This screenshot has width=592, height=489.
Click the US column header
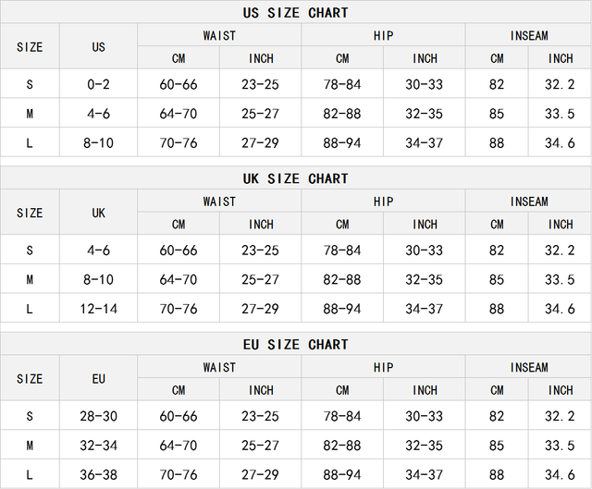click(x=99, y=47)
